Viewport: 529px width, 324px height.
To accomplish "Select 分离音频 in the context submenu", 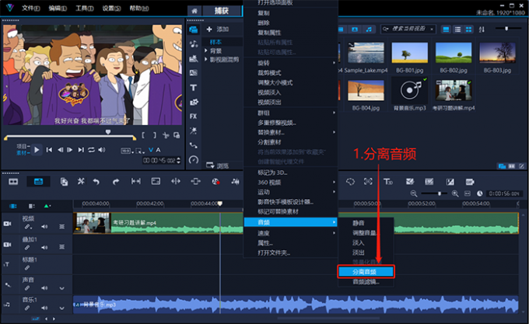I will 366,271.
